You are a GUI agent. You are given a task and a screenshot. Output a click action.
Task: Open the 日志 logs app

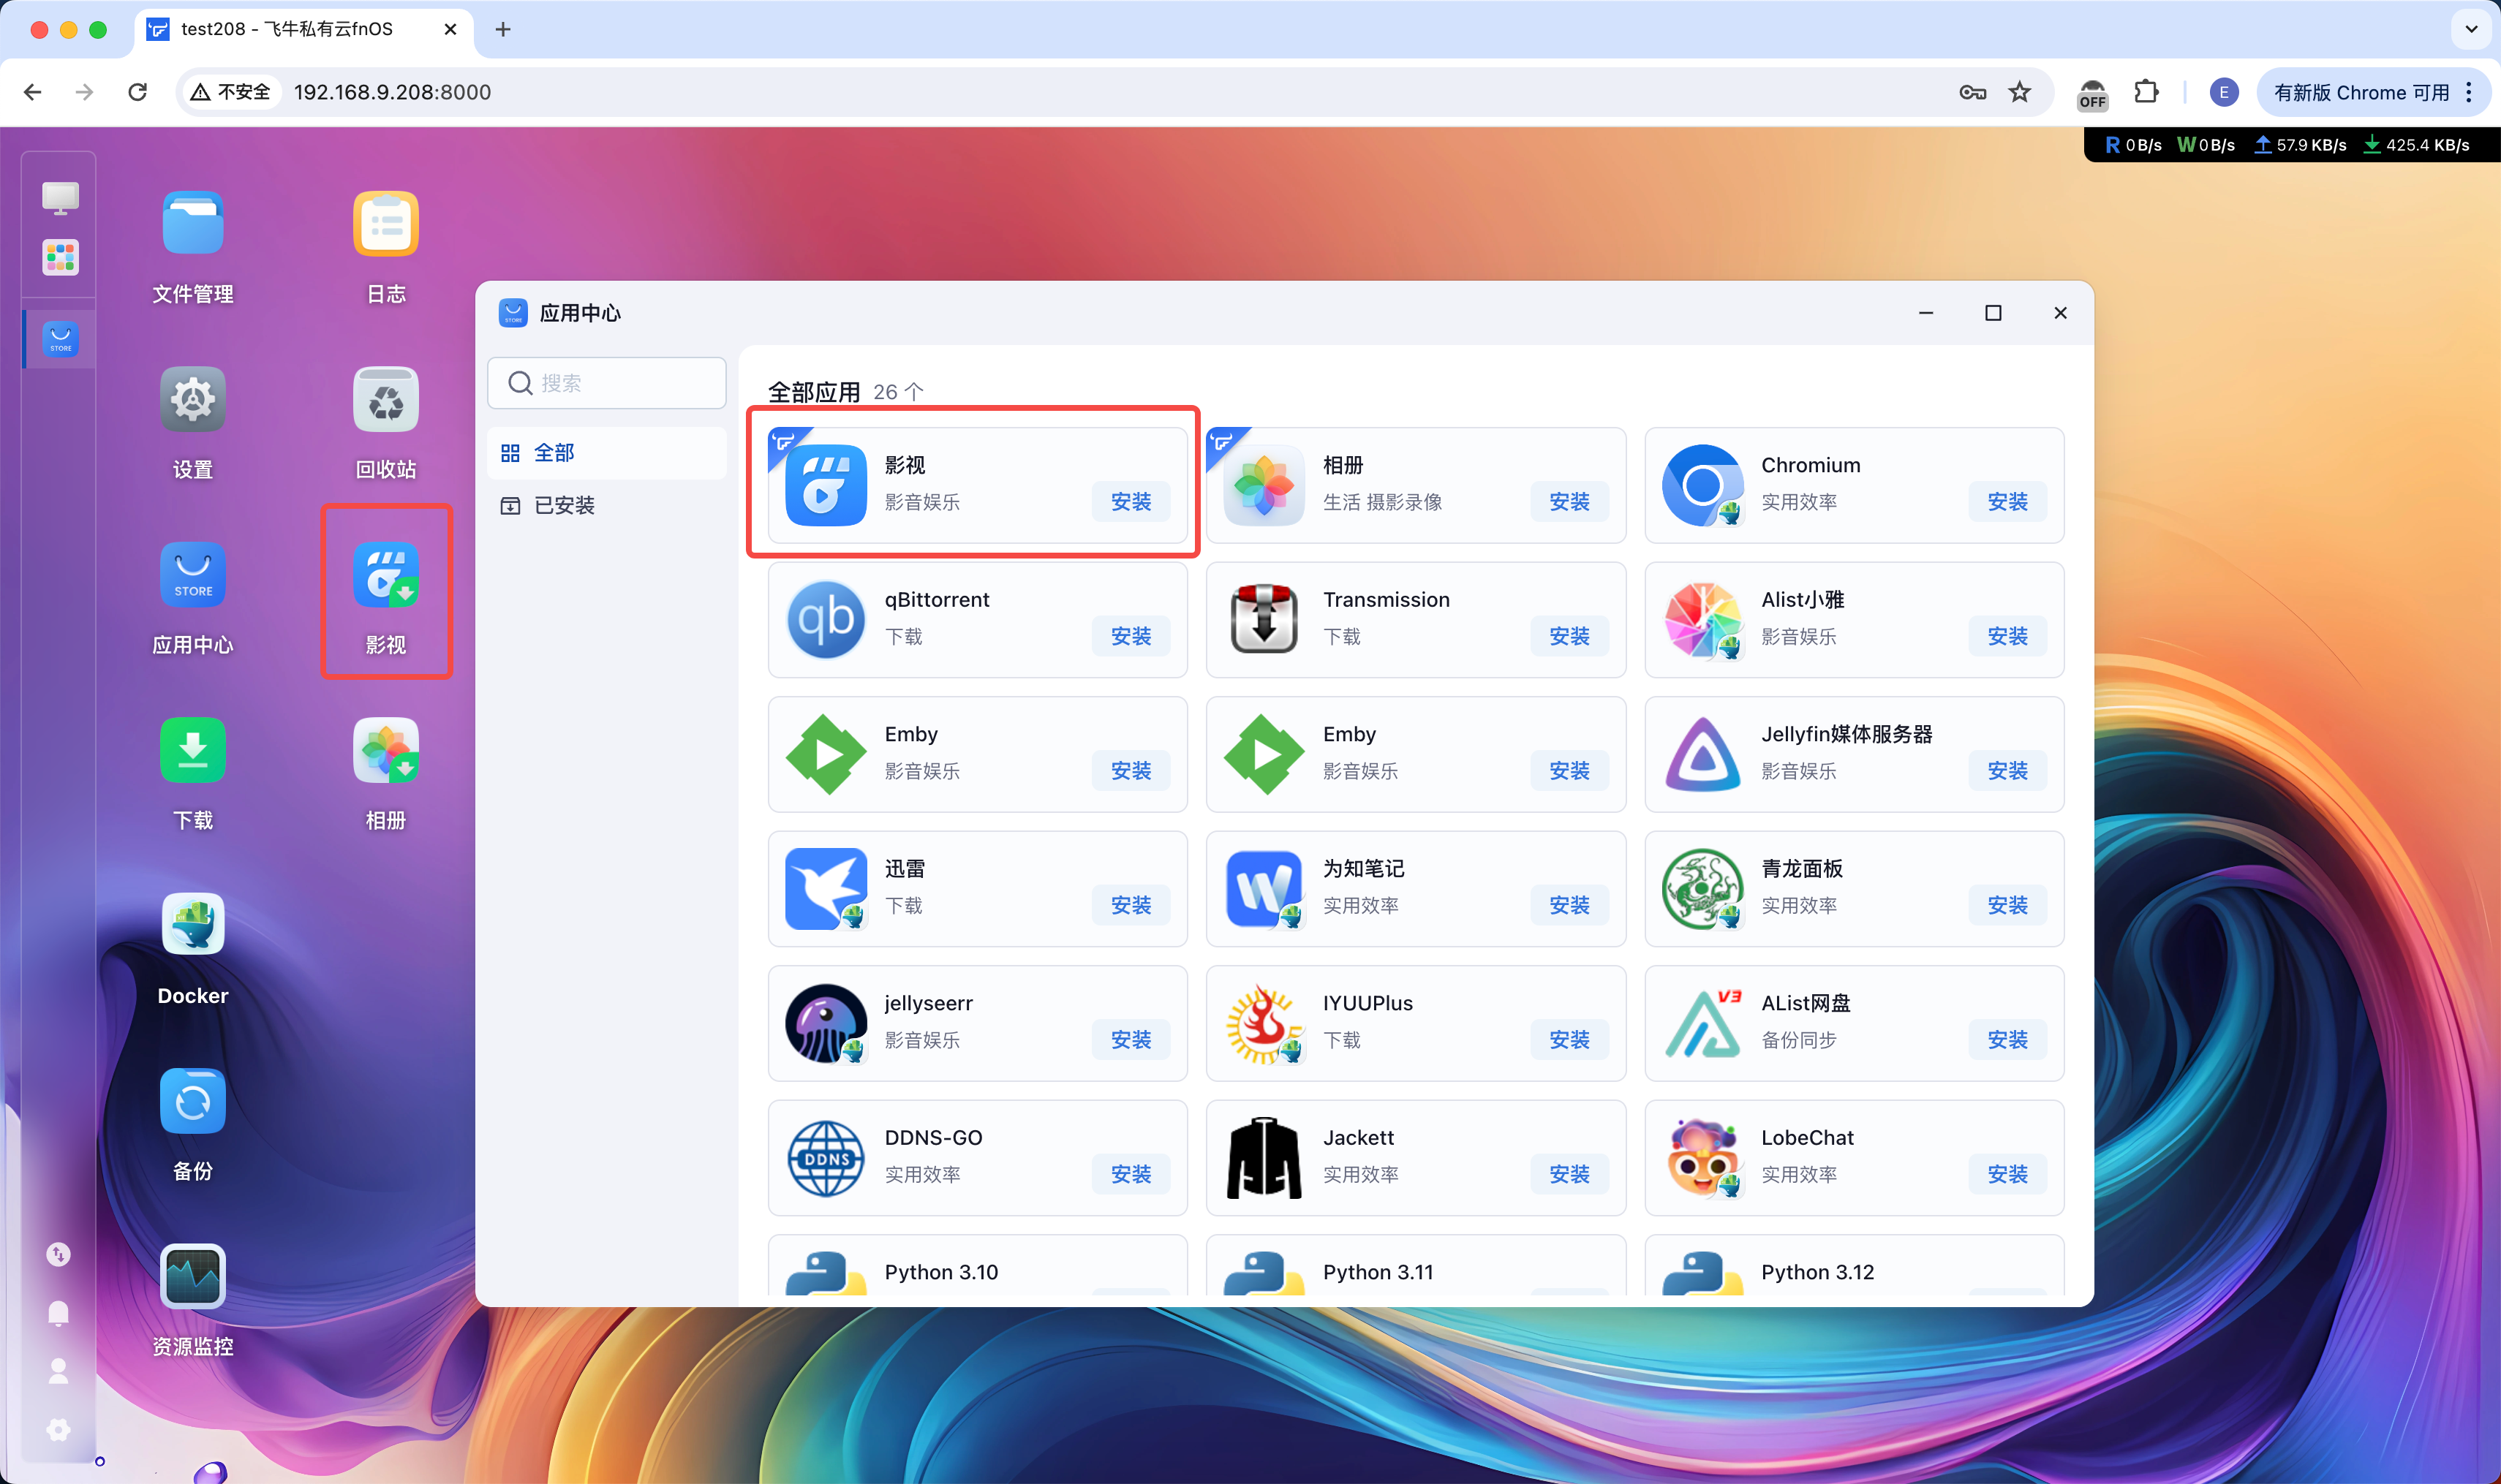385,223
